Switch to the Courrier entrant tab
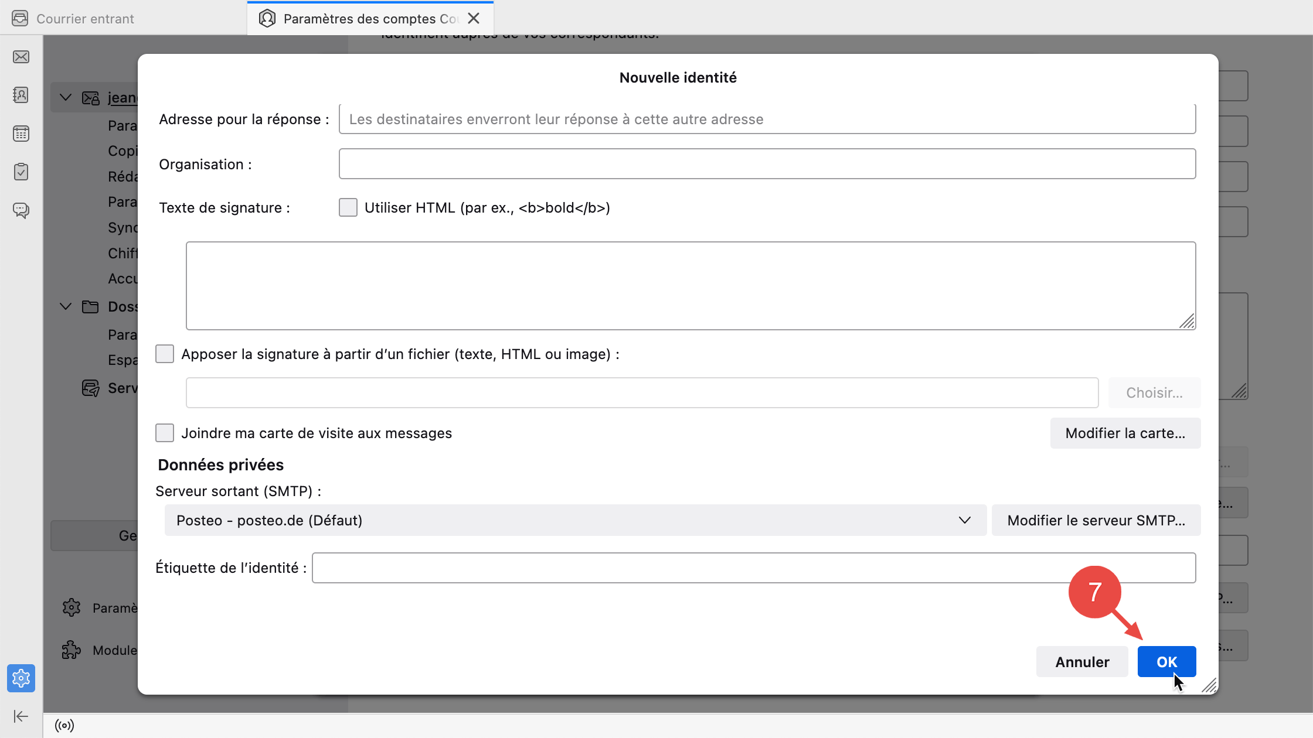This screenshot has width=1313, height=738. (85, 19)
